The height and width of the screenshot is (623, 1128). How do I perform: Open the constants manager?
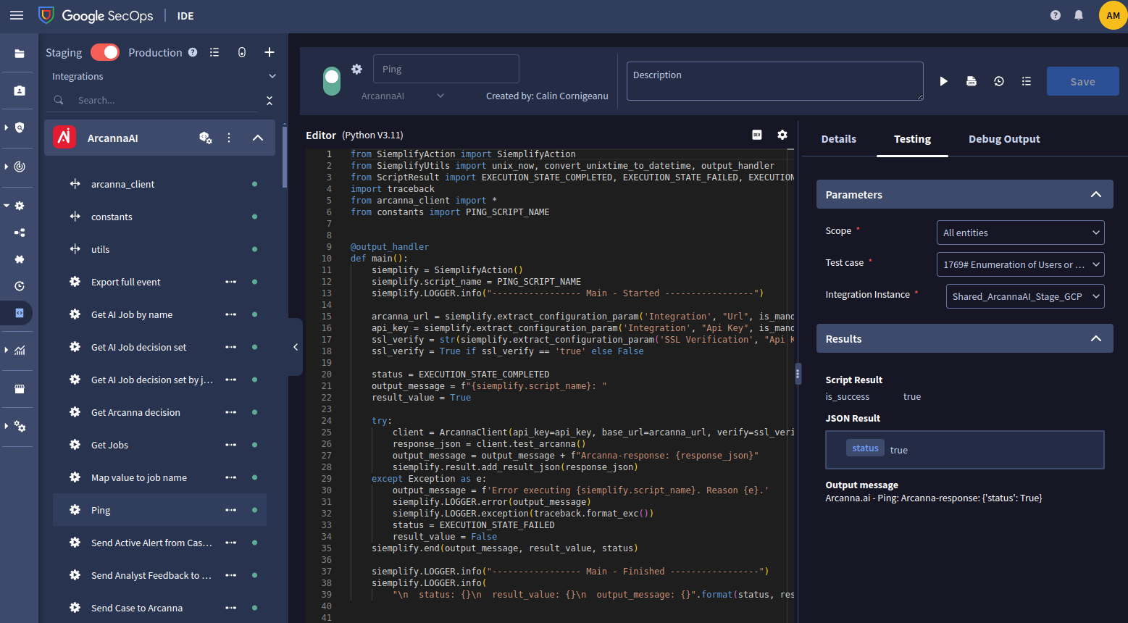(159, 217)
